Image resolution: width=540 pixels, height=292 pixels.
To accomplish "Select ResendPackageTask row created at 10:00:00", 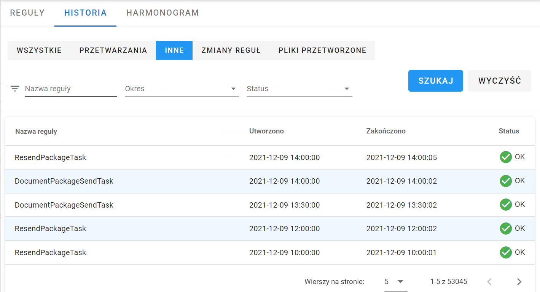I will coord(270,252).
